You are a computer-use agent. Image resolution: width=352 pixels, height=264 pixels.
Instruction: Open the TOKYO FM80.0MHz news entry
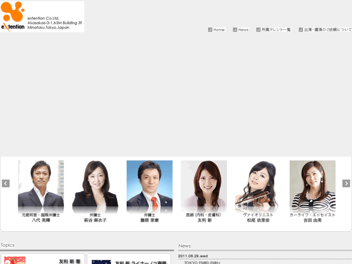point(202,263)
